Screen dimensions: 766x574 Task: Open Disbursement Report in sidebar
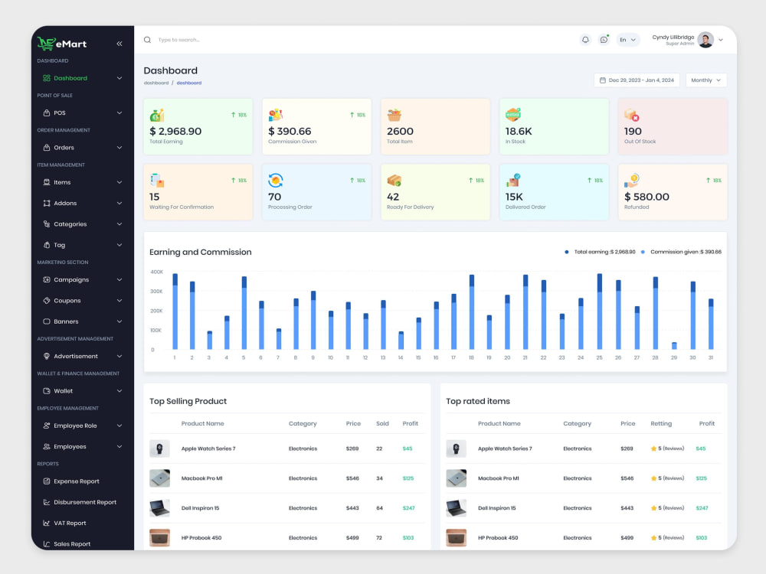point(80,502)
